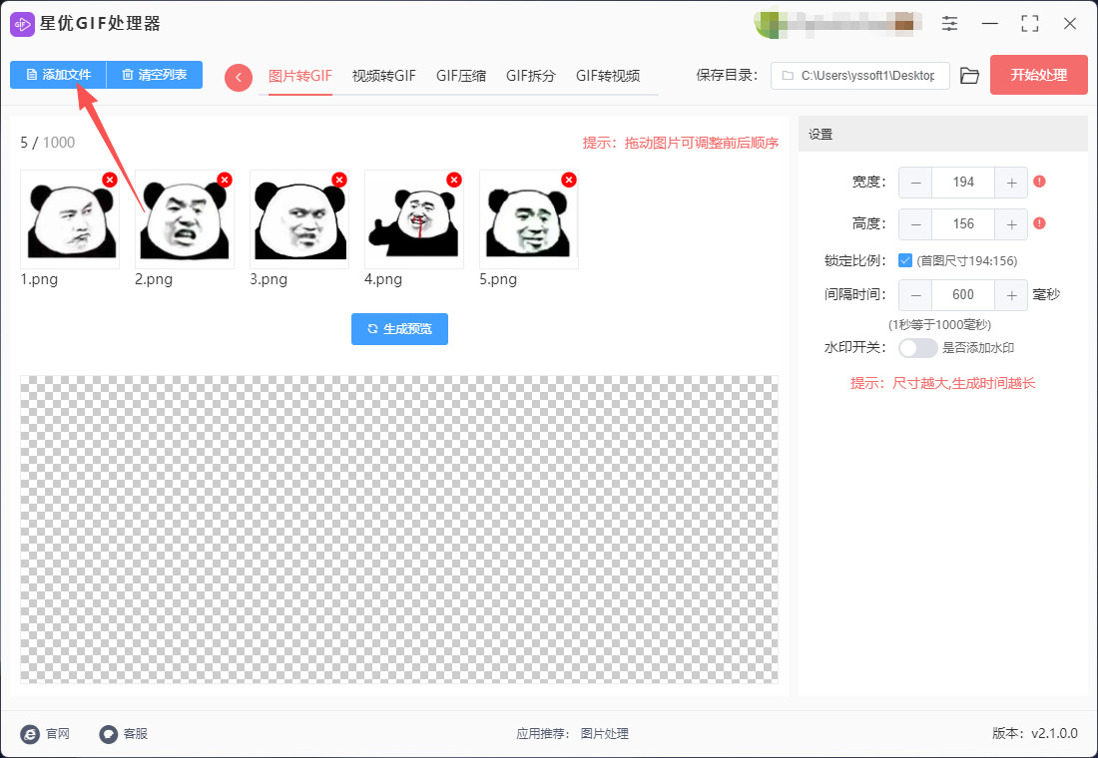Click the 1.png file name label
The image size is (1098, 758).
pyautogui.click(x=39, y=279)
